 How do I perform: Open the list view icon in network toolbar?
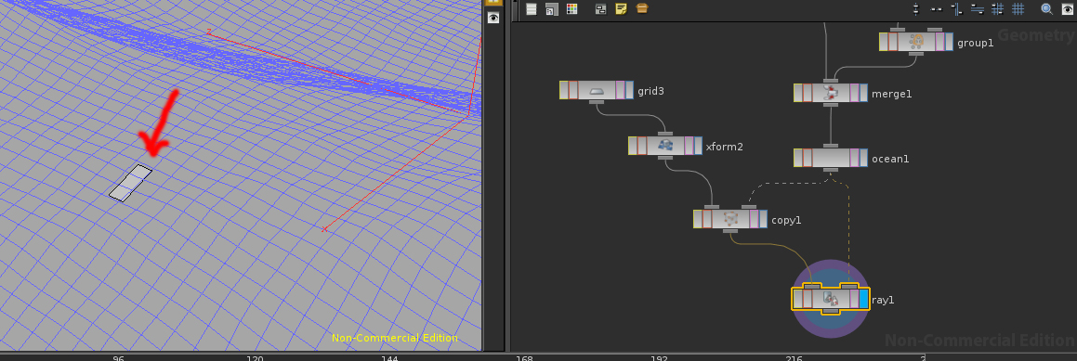pos(531,9)
